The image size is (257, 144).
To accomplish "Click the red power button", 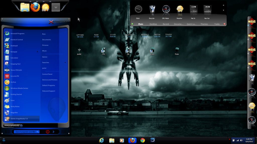I will (x=47, y=131).
